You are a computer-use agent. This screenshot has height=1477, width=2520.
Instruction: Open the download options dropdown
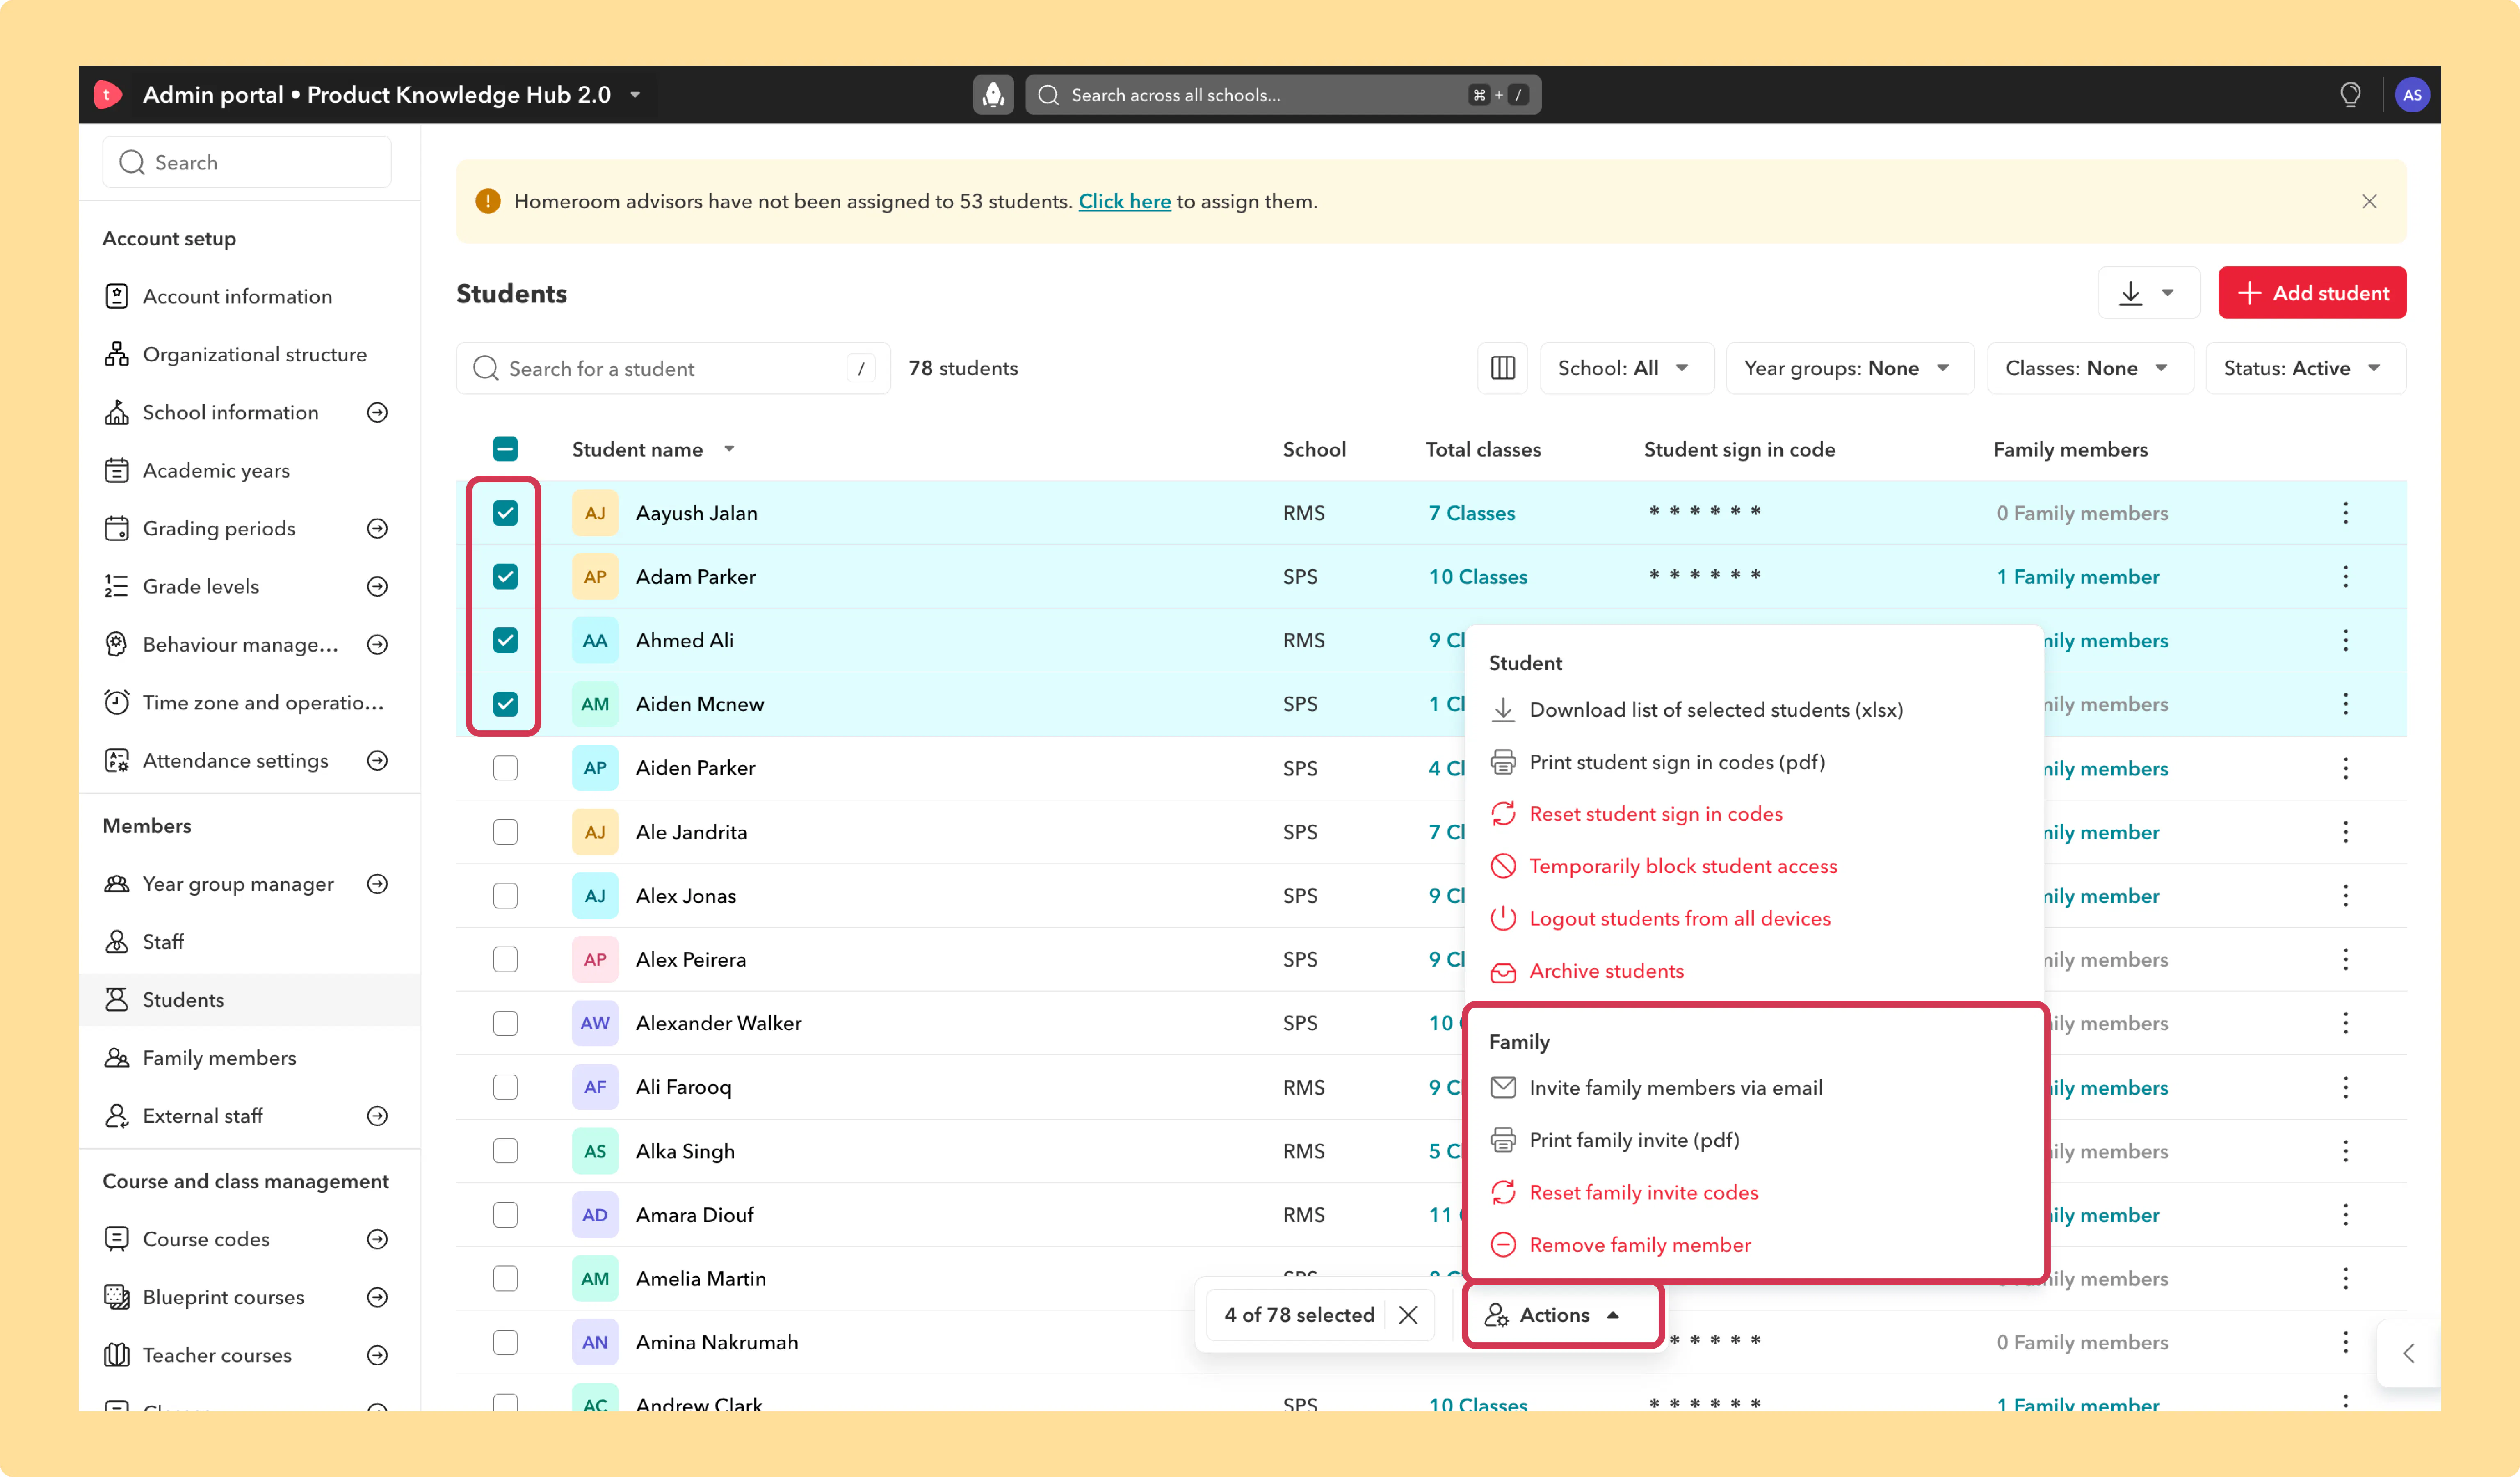click(x=2148, y=293)
